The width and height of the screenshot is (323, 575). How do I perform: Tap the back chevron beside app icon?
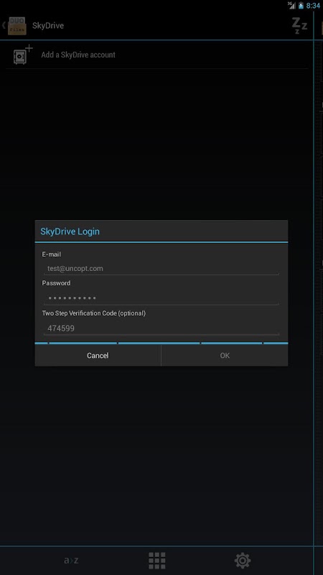[4, 25]
